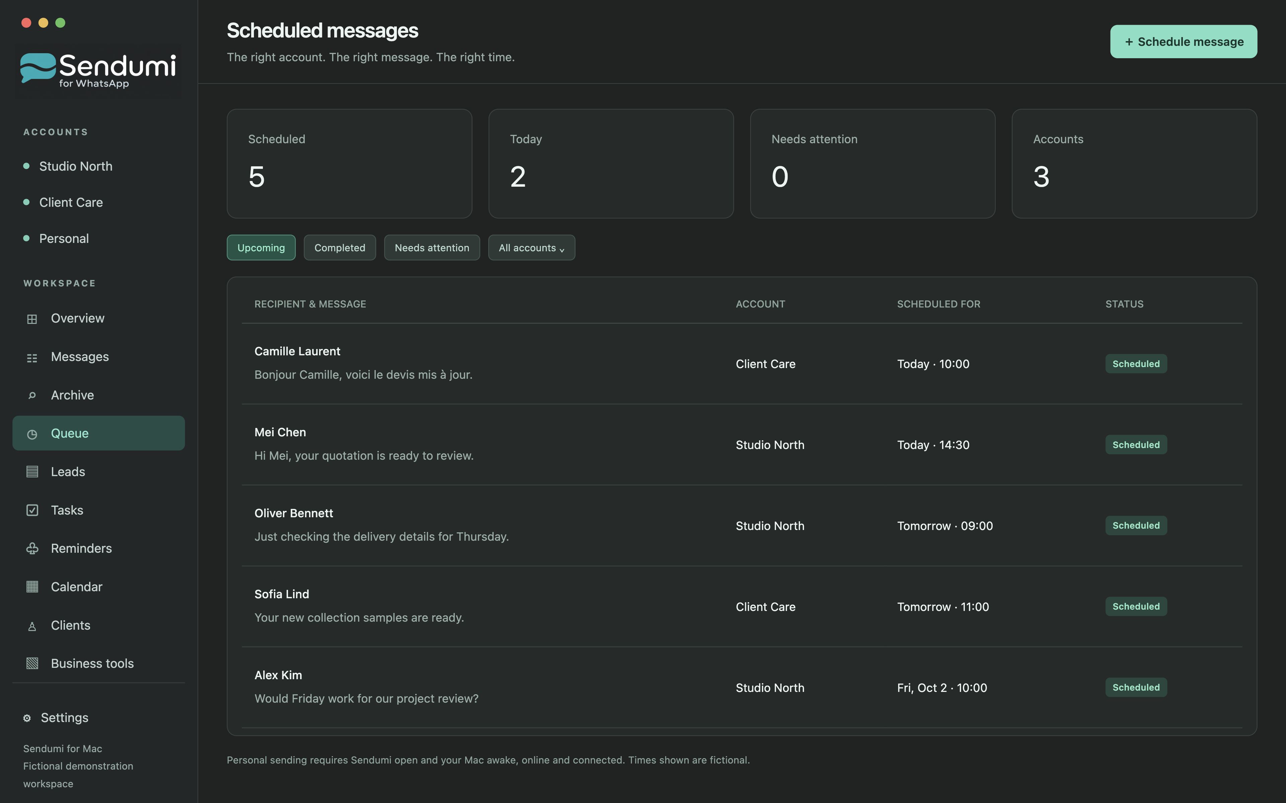
Task: Click the Scheduled badge for Oliver Bennett
Action: click(1136, 525)
